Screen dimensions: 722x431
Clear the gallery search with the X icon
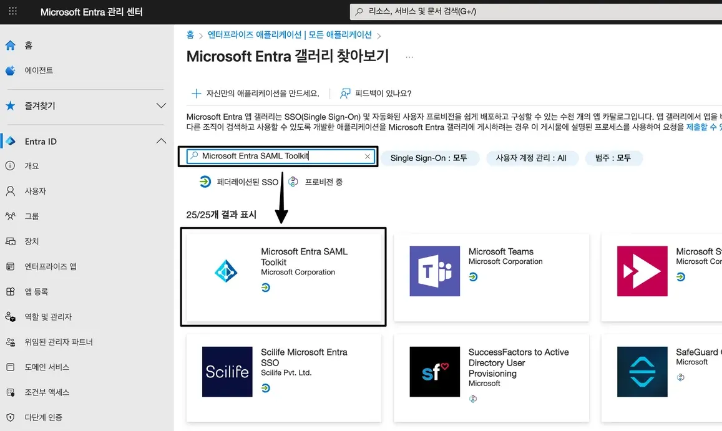[368, 157]
